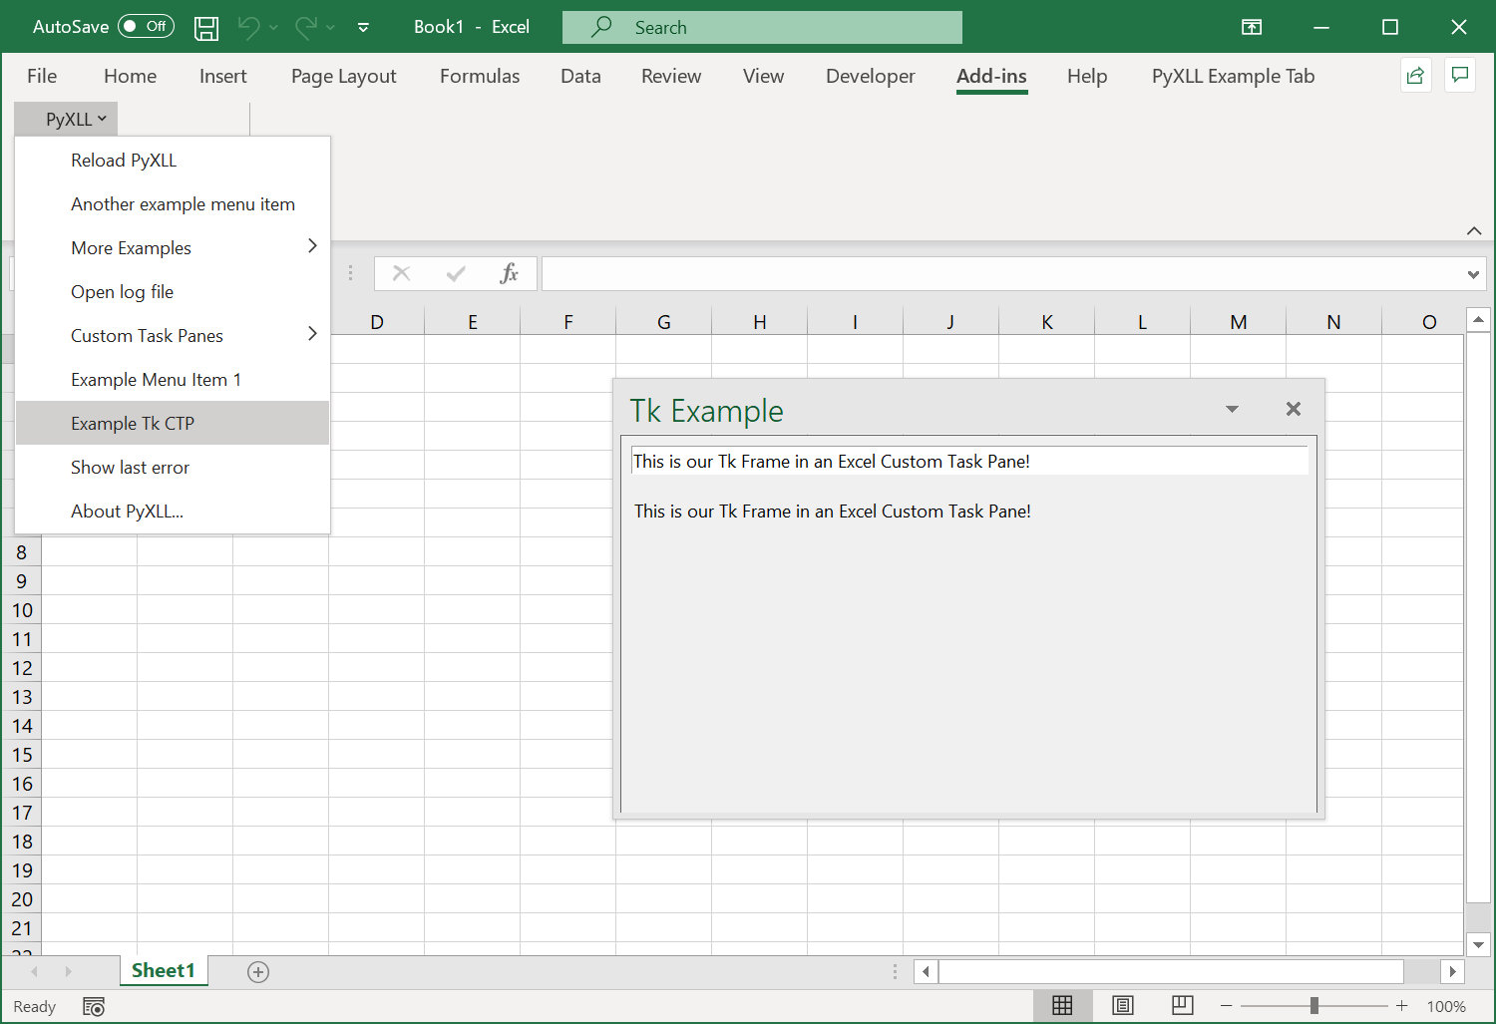Viewport: 1496px width, 1024px height.
Task: Expand the More Examples submenu
Action: (173, 248)
